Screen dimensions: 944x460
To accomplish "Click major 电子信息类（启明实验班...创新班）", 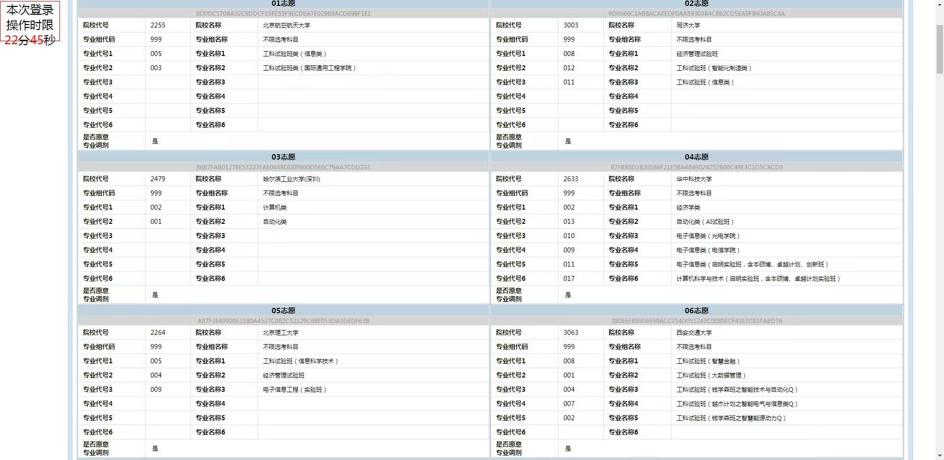I will [753, 264].
